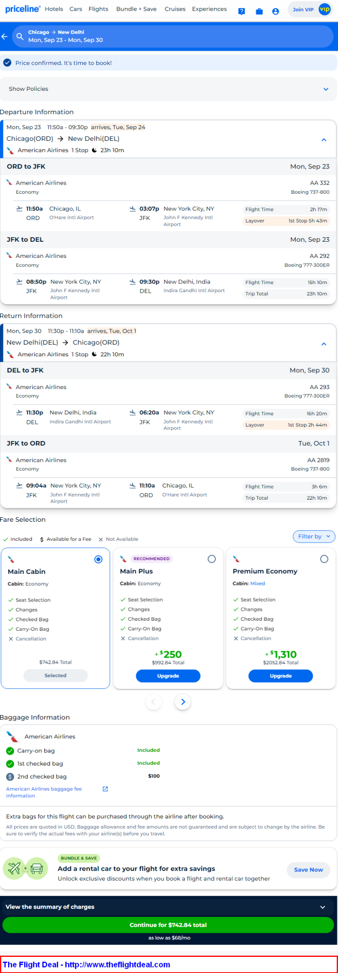Select the Main Plus fare radio button
Viewport: 338px width, 973px height.
pos(211,559)
